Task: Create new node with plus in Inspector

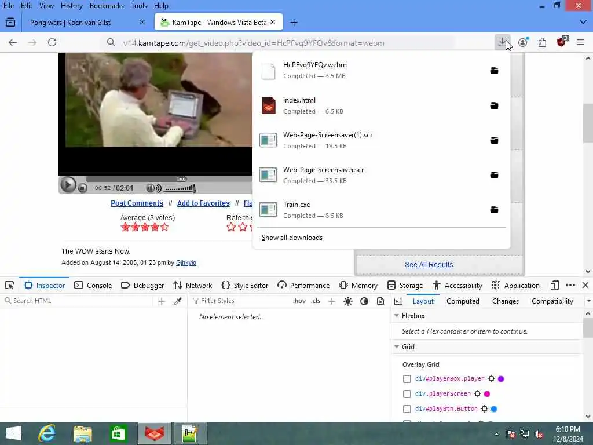Action: point(162,301)
